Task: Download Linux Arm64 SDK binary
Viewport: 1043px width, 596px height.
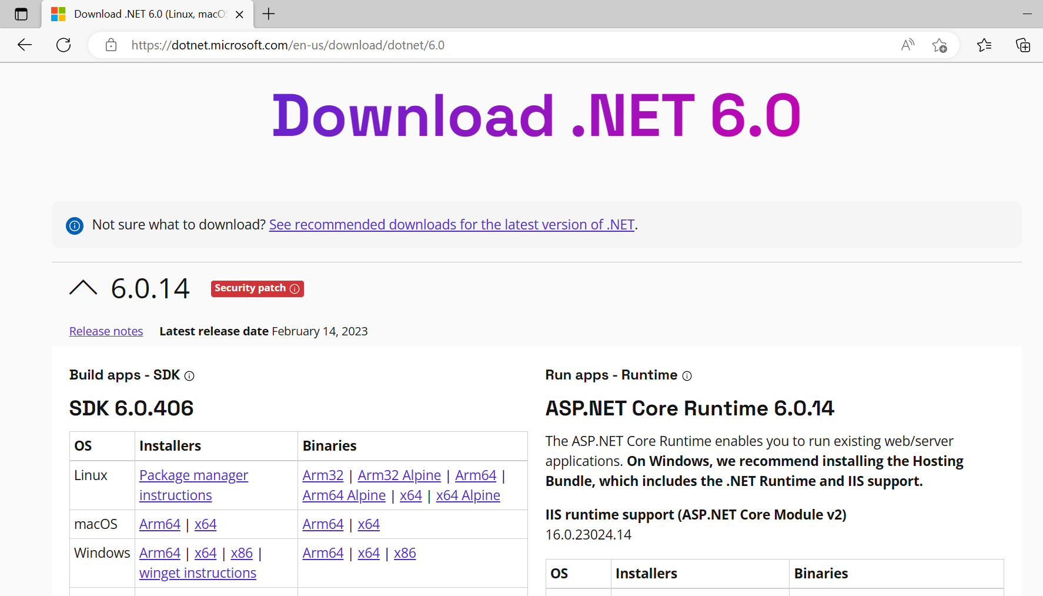Action: (x=476, y=475)
